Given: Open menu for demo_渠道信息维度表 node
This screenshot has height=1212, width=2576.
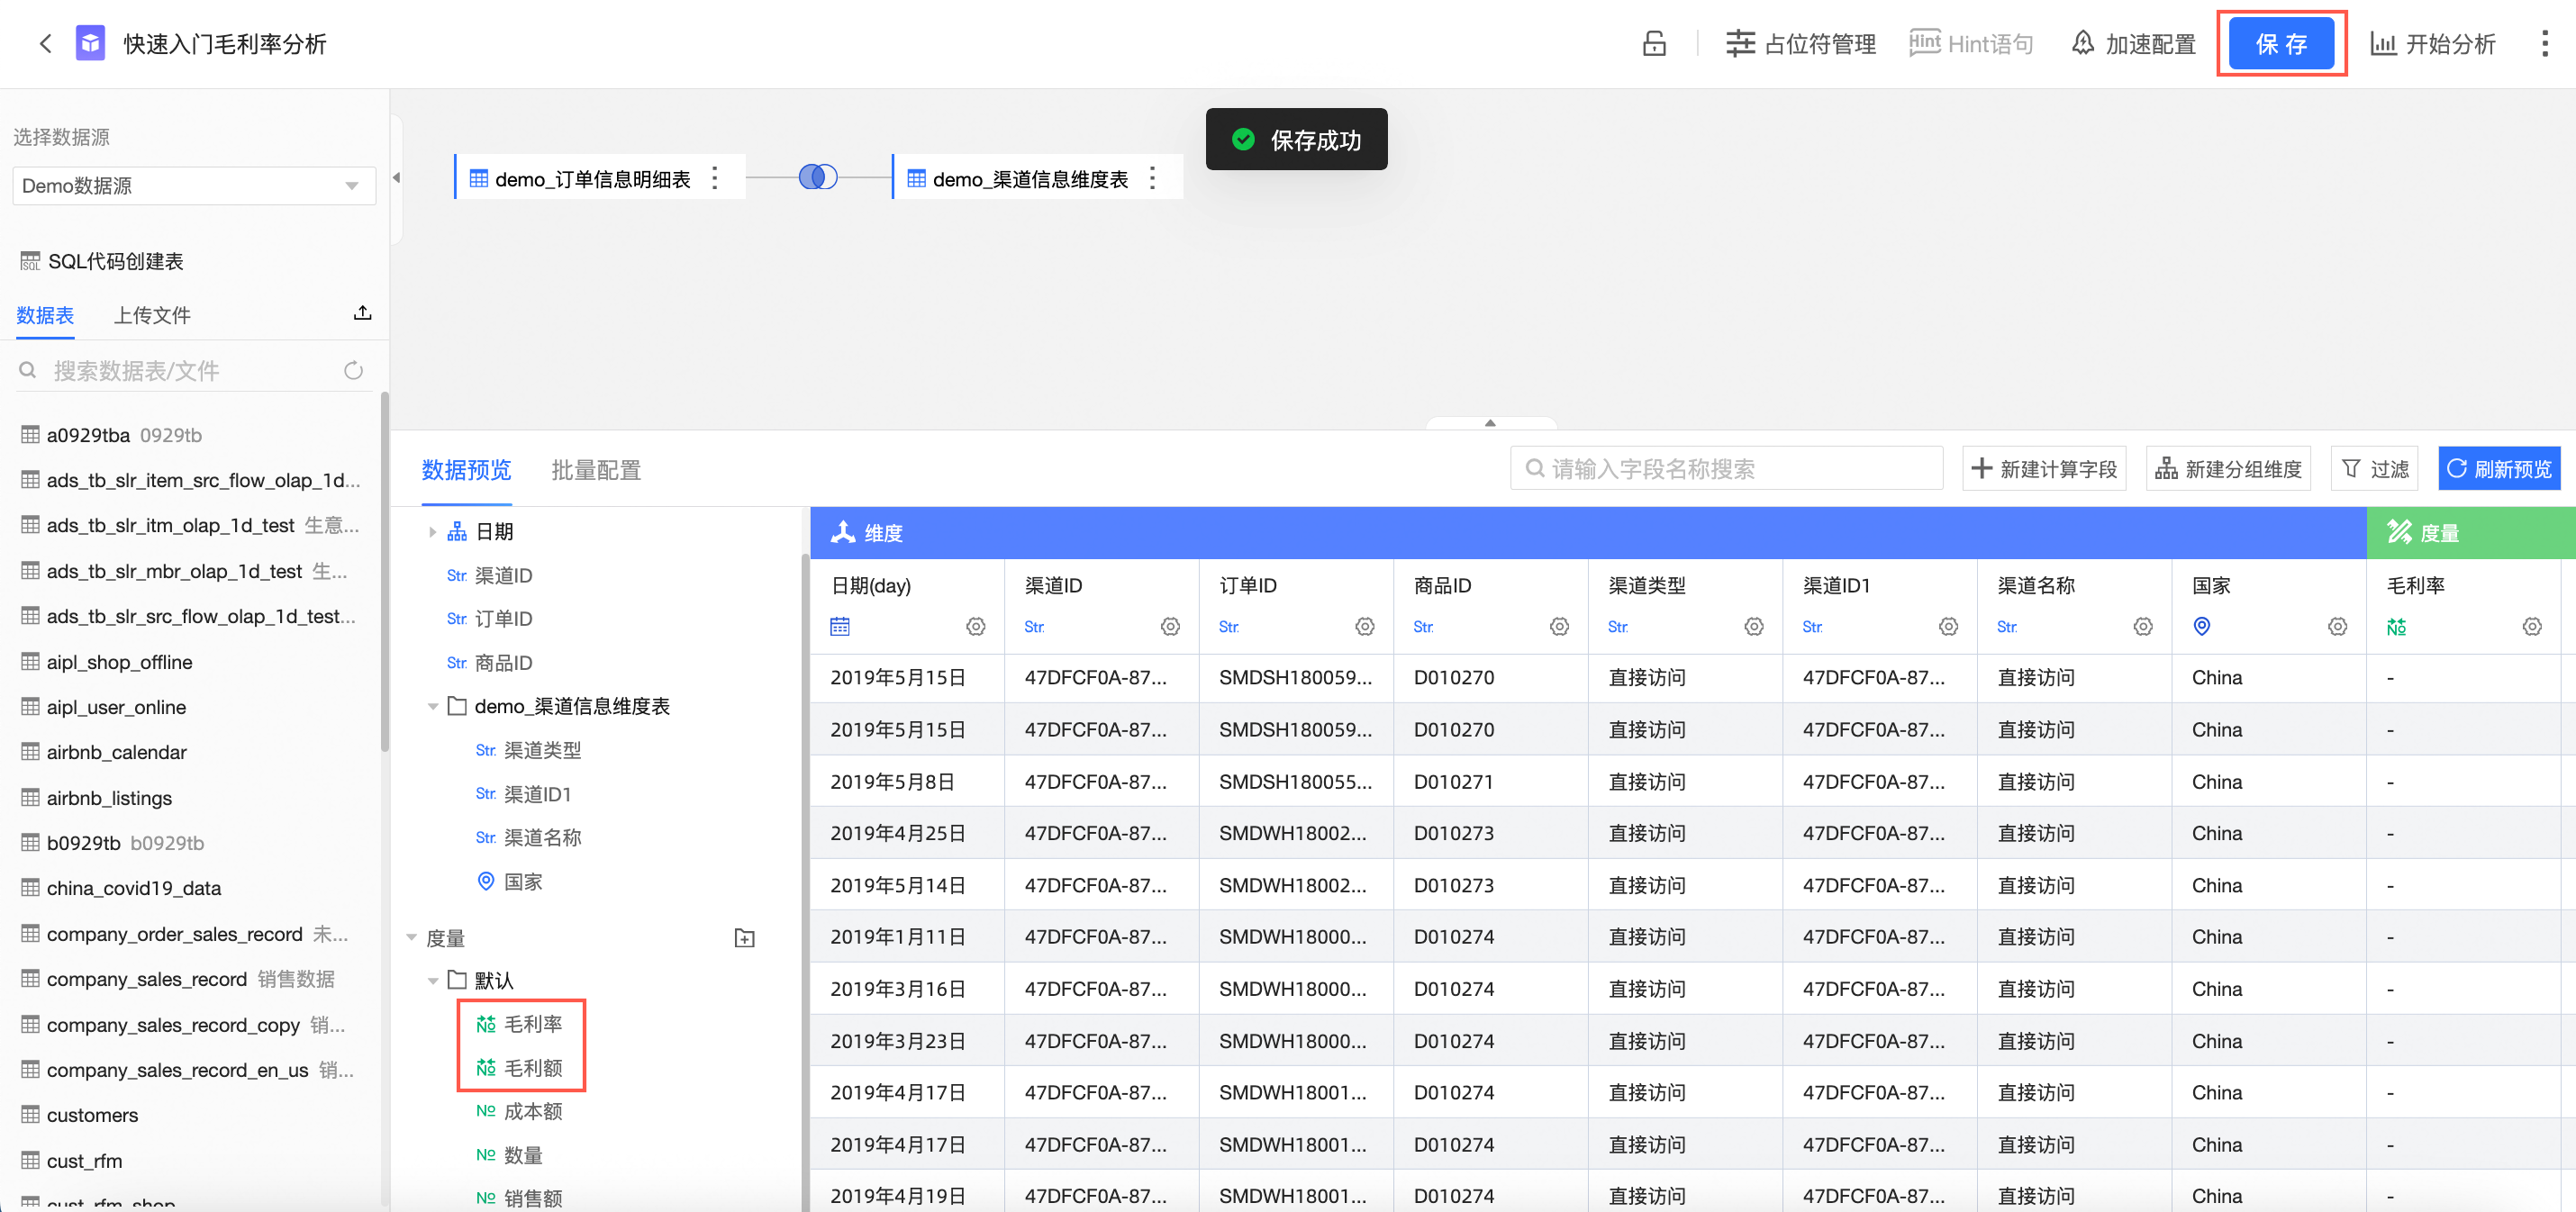Looking at the screenshot, I should pyautogui.click(x=1152, y=178).
